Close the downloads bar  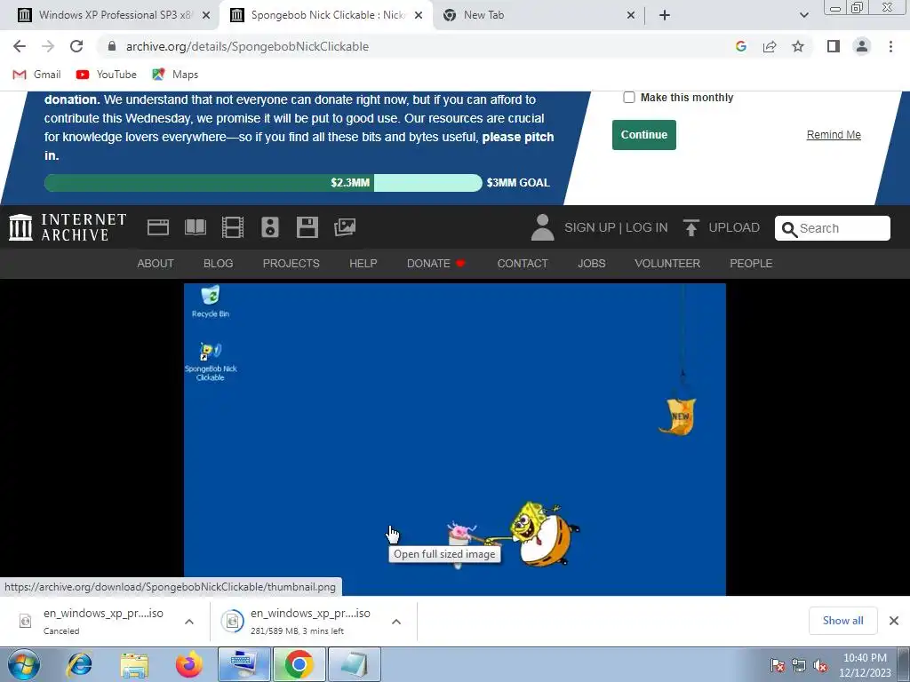coord(894,621)
